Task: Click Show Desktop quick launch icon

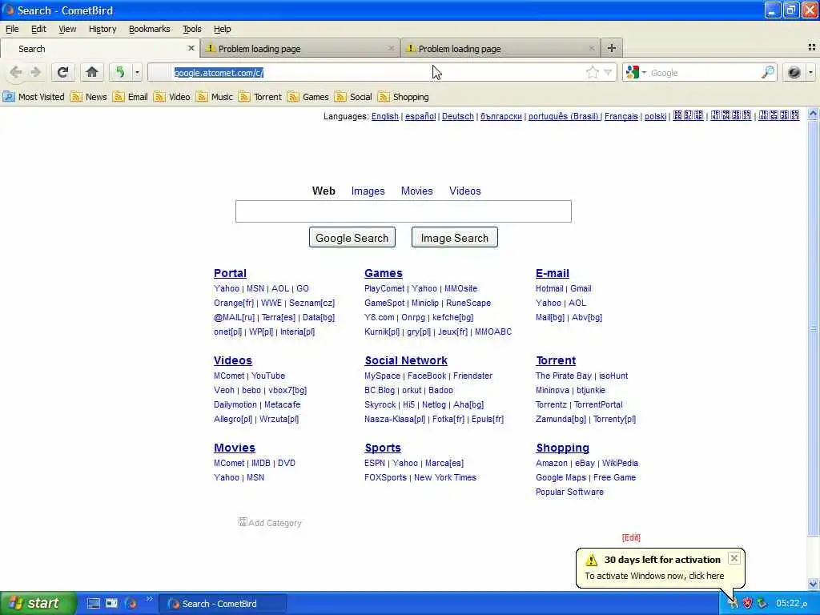Action: (x=94, y=603)
